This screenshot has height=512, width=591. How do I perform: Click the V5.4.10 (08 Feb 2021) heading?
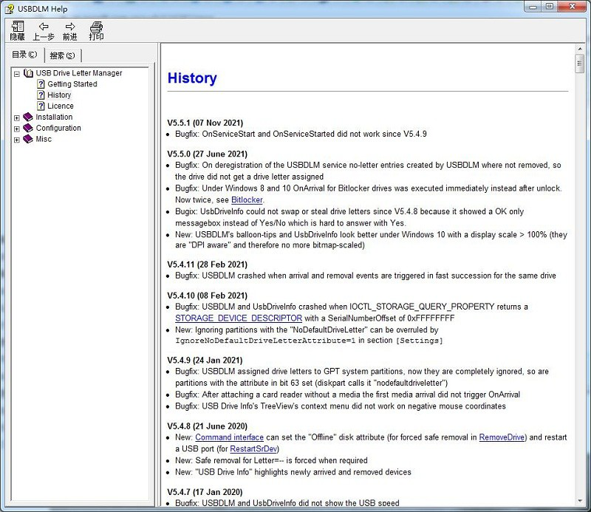pos(208,296)
